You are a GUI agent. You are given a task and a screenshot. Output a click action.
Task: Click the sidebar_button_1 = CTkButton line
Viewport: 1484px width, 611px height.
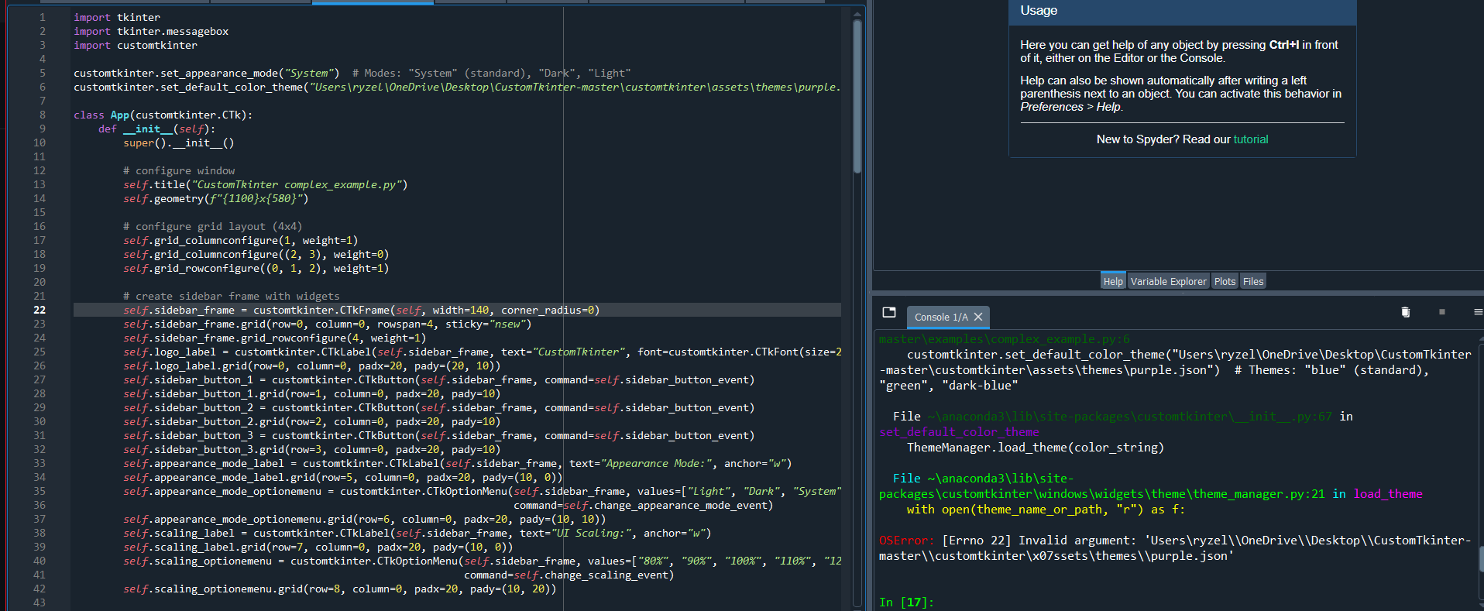coord(439,379)
